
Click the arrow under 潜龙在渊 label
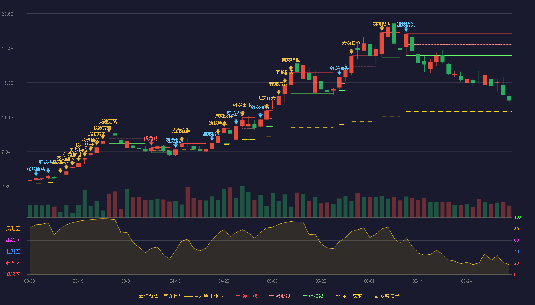click(x=182, y=140)
